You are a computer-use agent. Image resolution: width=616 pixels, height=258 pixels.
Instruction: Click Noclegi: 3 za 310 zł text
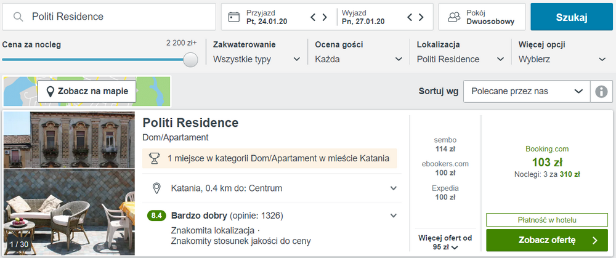547,174
